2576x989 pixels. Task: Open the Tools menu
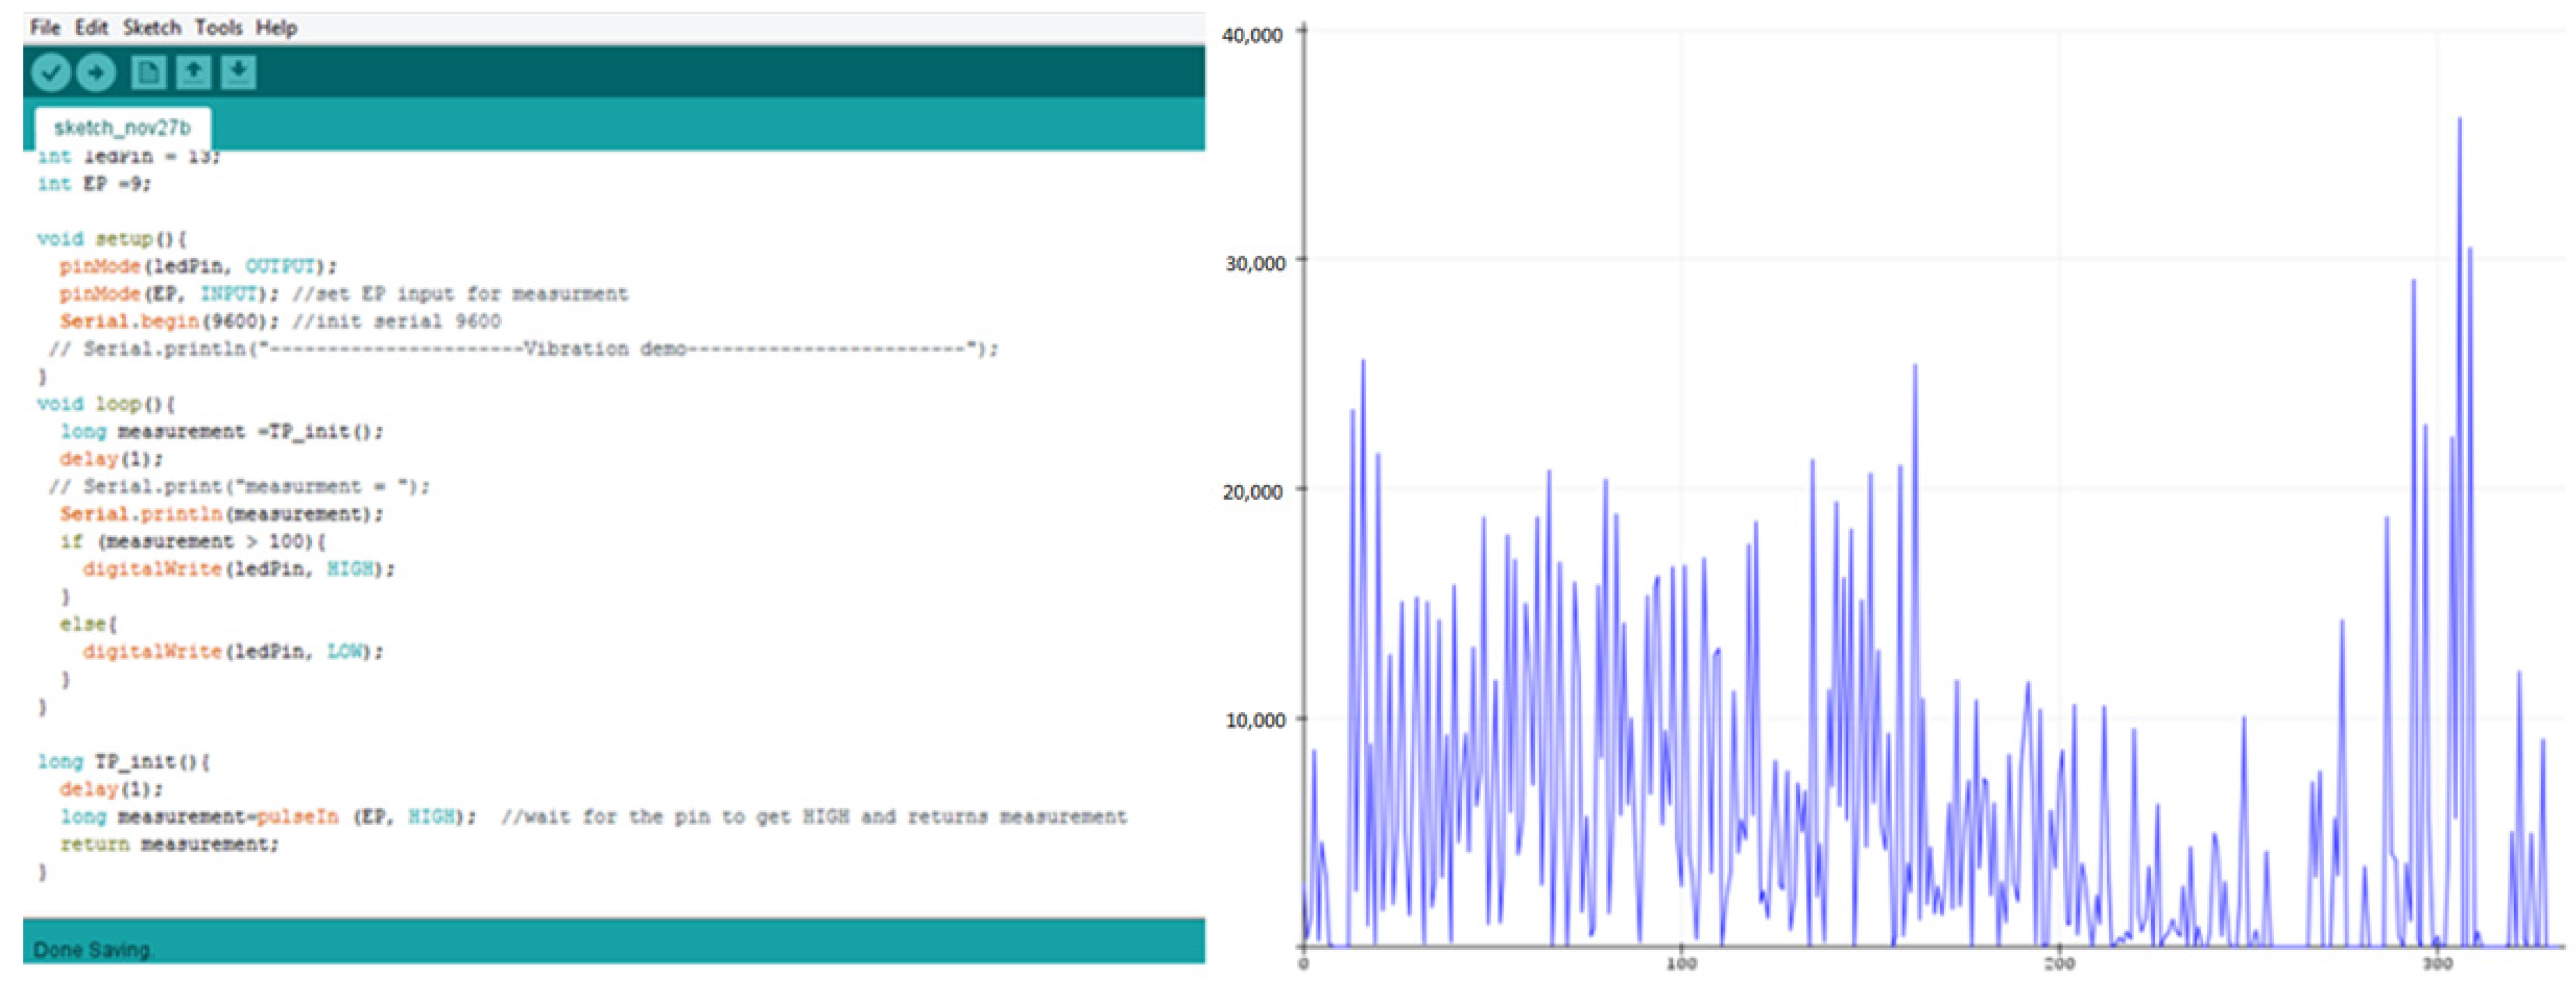click(218, 27)
